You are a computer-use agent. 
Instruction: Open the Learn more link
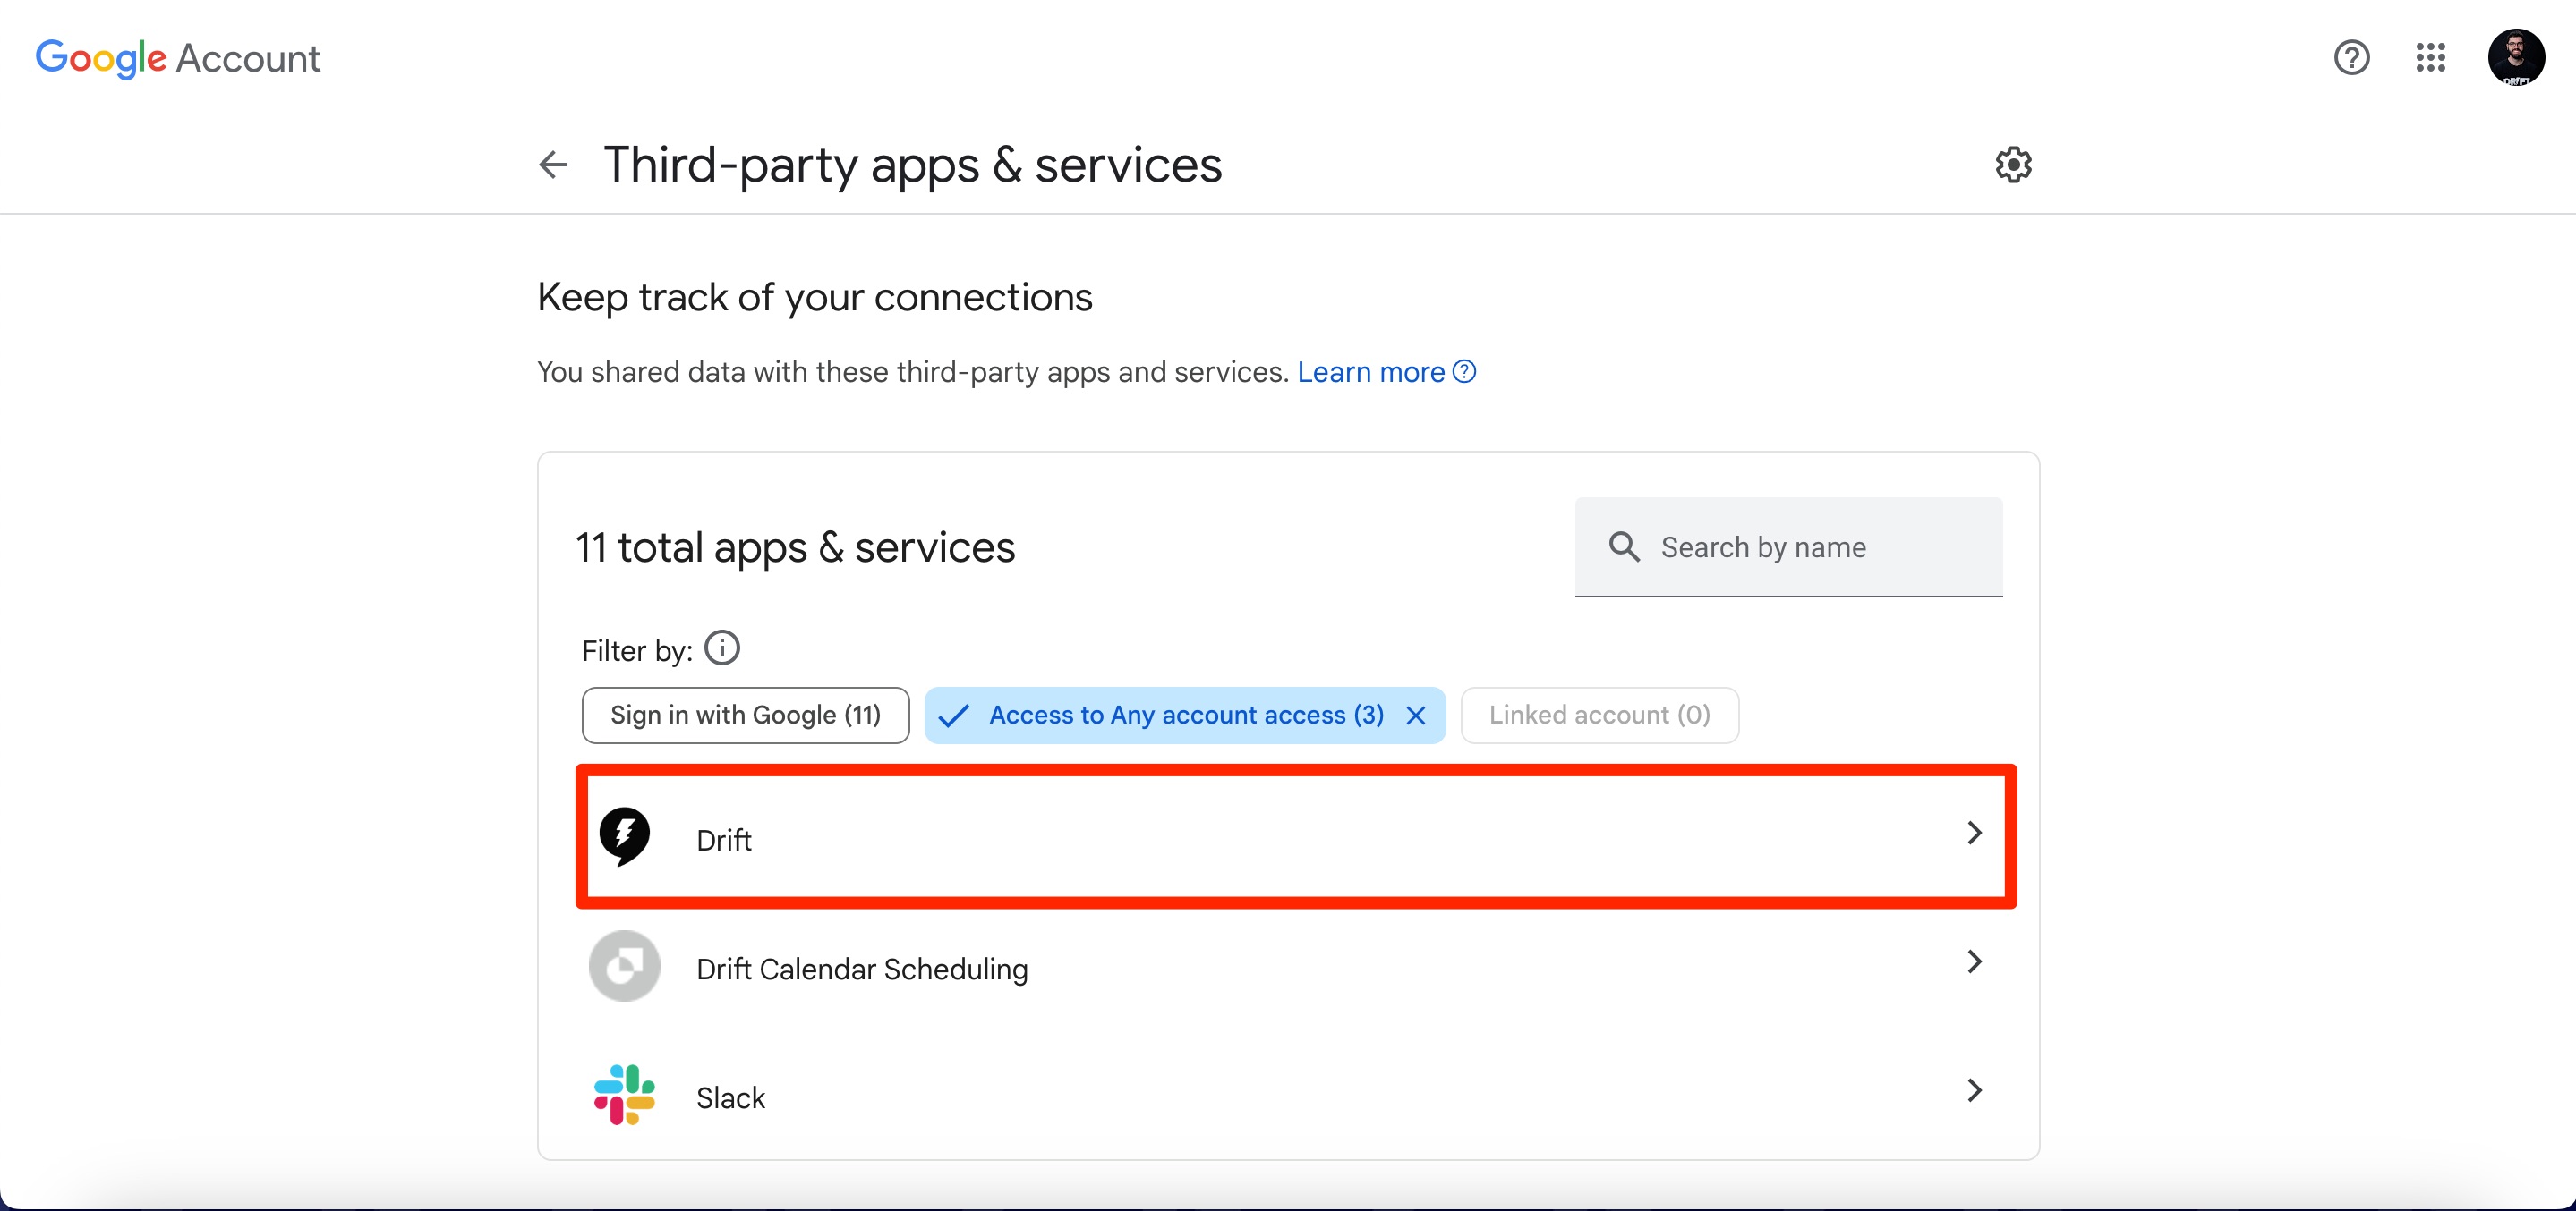coord(1370,372)
